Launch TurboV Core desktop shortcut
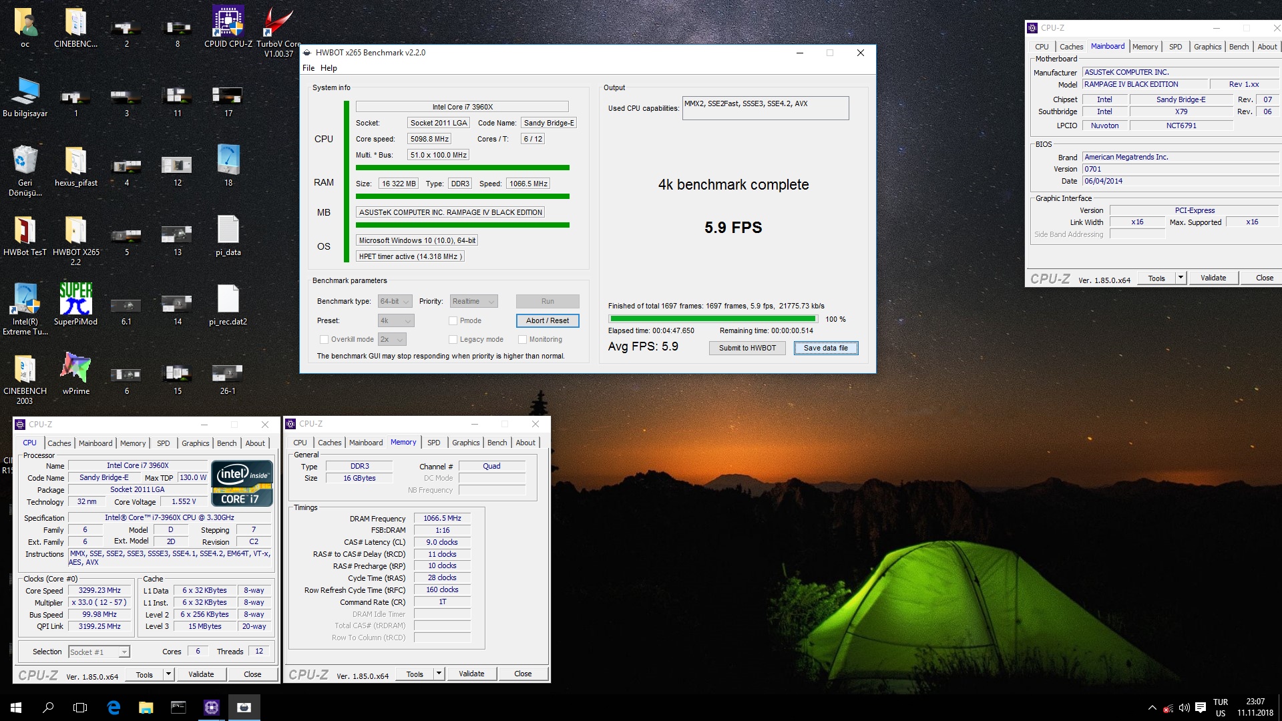Screen dimensions: 1282x721 [x=278, y=31]
